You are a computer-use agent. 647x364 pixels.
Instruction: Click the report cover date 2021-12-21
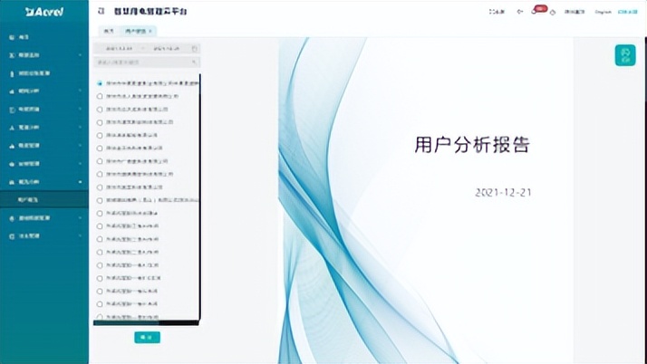pyautogui.click(x=503, y=193)
